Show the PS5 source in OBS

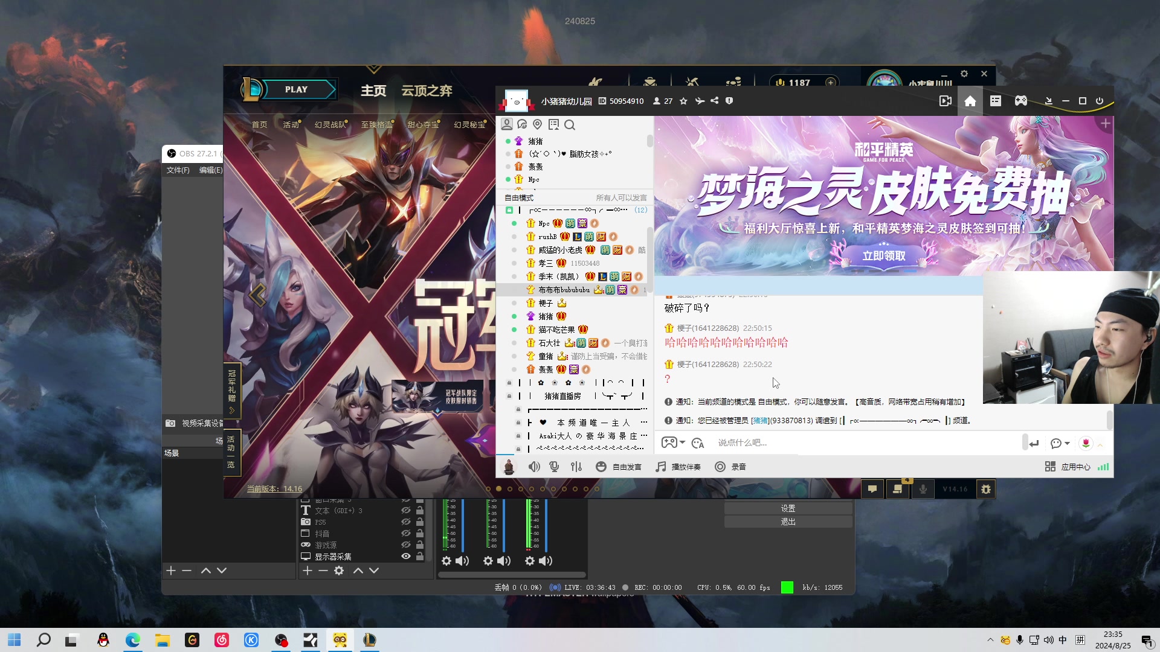(406, 522)
